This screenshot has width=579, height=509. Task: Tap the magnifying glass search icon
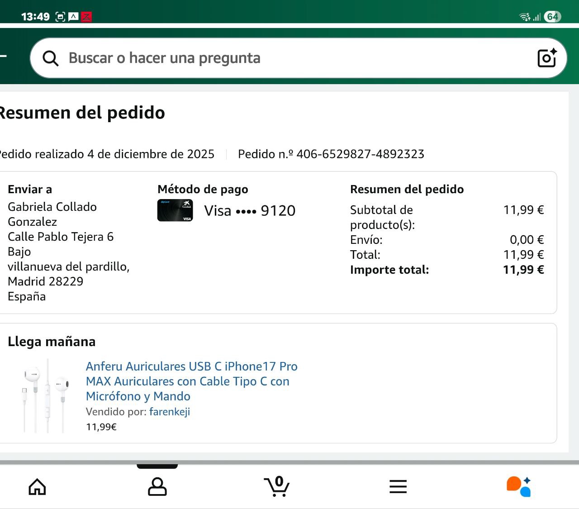50,58
